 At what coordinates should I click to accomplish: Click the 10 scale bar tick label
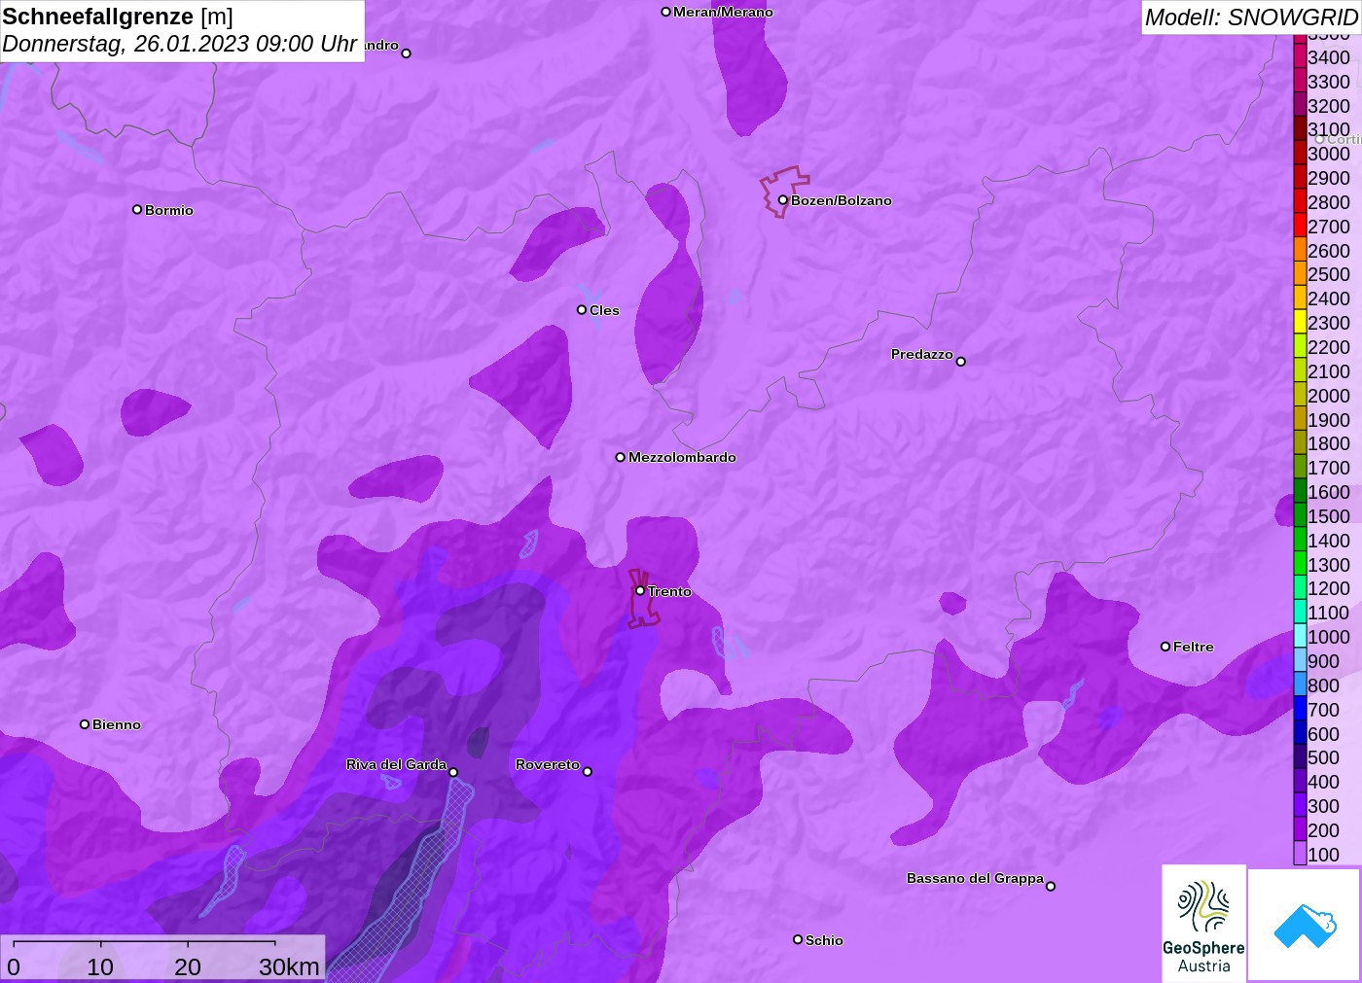(100, 966)
